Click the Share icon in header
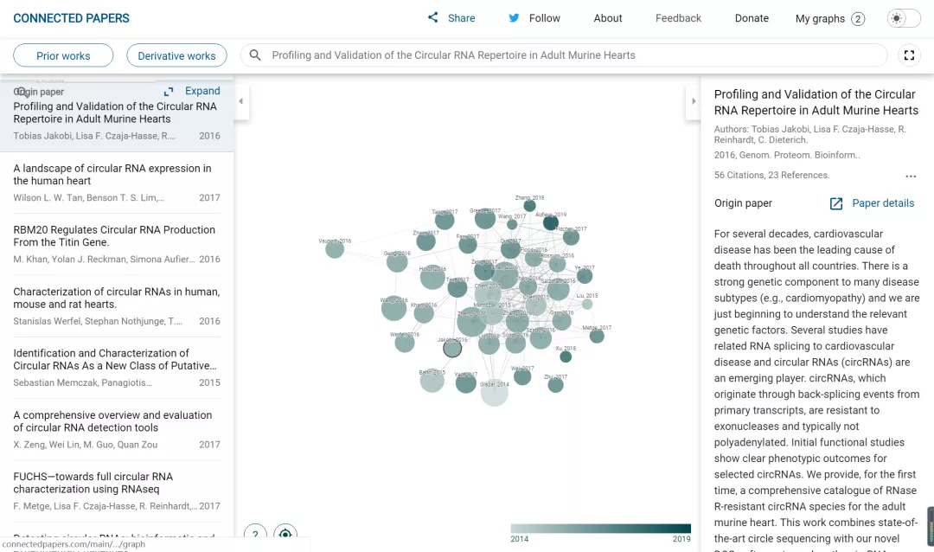Viewport: 934px width, 552px height. click(x=433, y=17)
